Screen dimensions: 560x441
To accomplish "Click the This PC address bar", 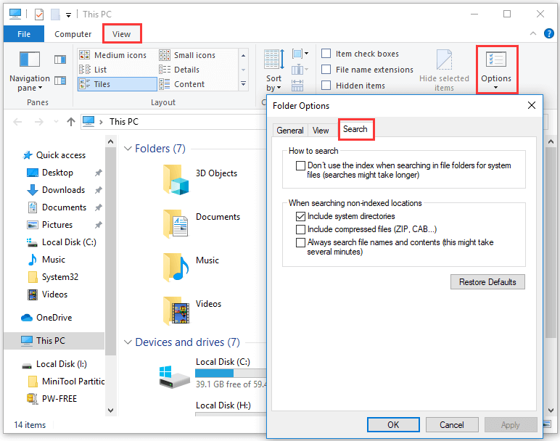I will 173,122.
